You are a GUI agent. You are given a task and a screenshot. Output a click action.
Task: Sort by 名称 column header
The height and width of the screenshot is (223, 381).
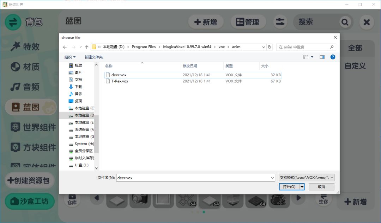[x=142, y=66]
